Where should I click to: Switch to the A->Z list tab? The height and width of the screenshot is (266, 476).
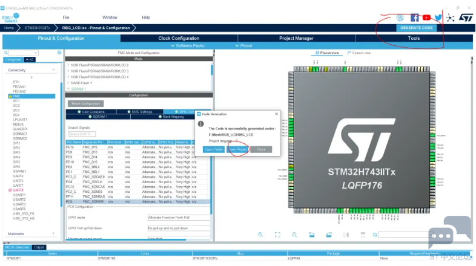[30, 60]
